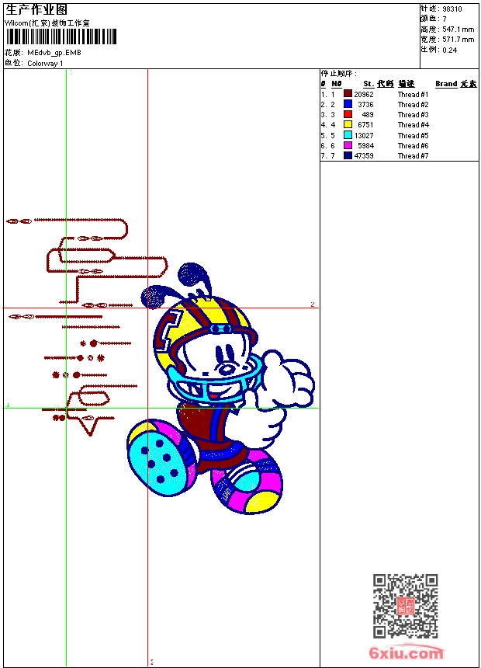Click the brown lettering embroidery design
This screenshot has width=481, height=668.
click(87, 327)
